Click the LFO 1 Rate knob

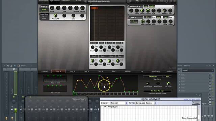point(154,22)
